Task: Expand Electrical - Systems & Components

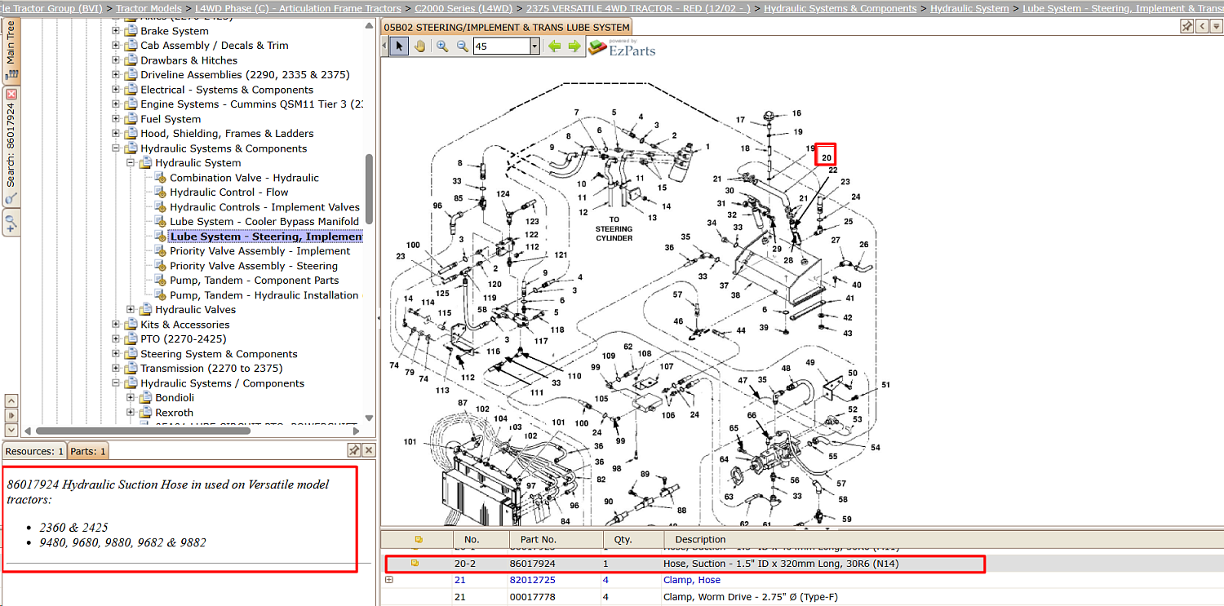Action: (116, 90)
